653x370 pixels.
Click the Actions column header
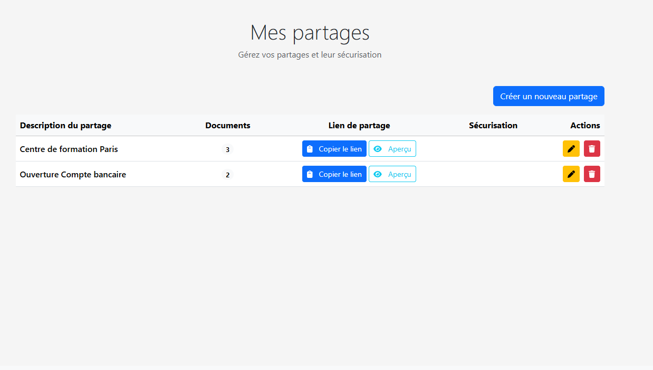[x=585, y=126]
